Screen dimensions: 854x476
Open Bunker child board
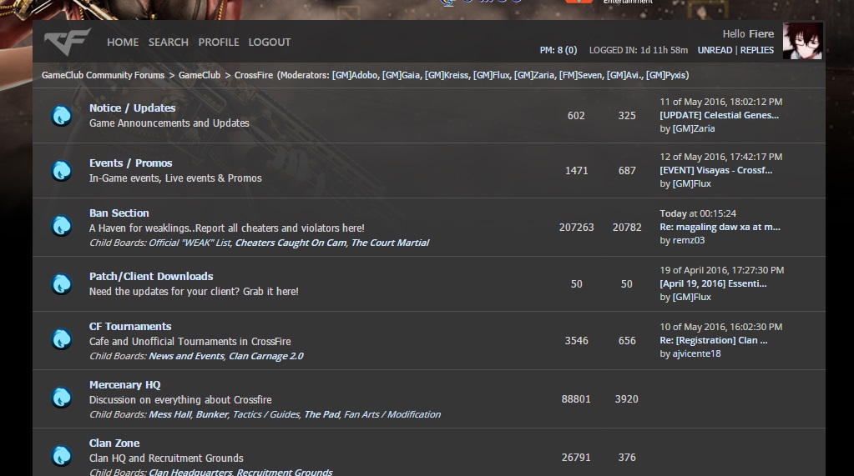pyautogui.click(x=212, y=414)
